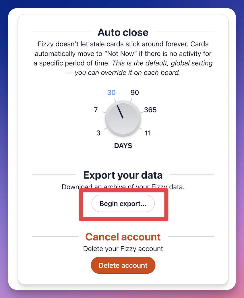Click the Auto close heading
Image resolution: width=244 pixels, height=298 pixels.
(x=123, y=32)
